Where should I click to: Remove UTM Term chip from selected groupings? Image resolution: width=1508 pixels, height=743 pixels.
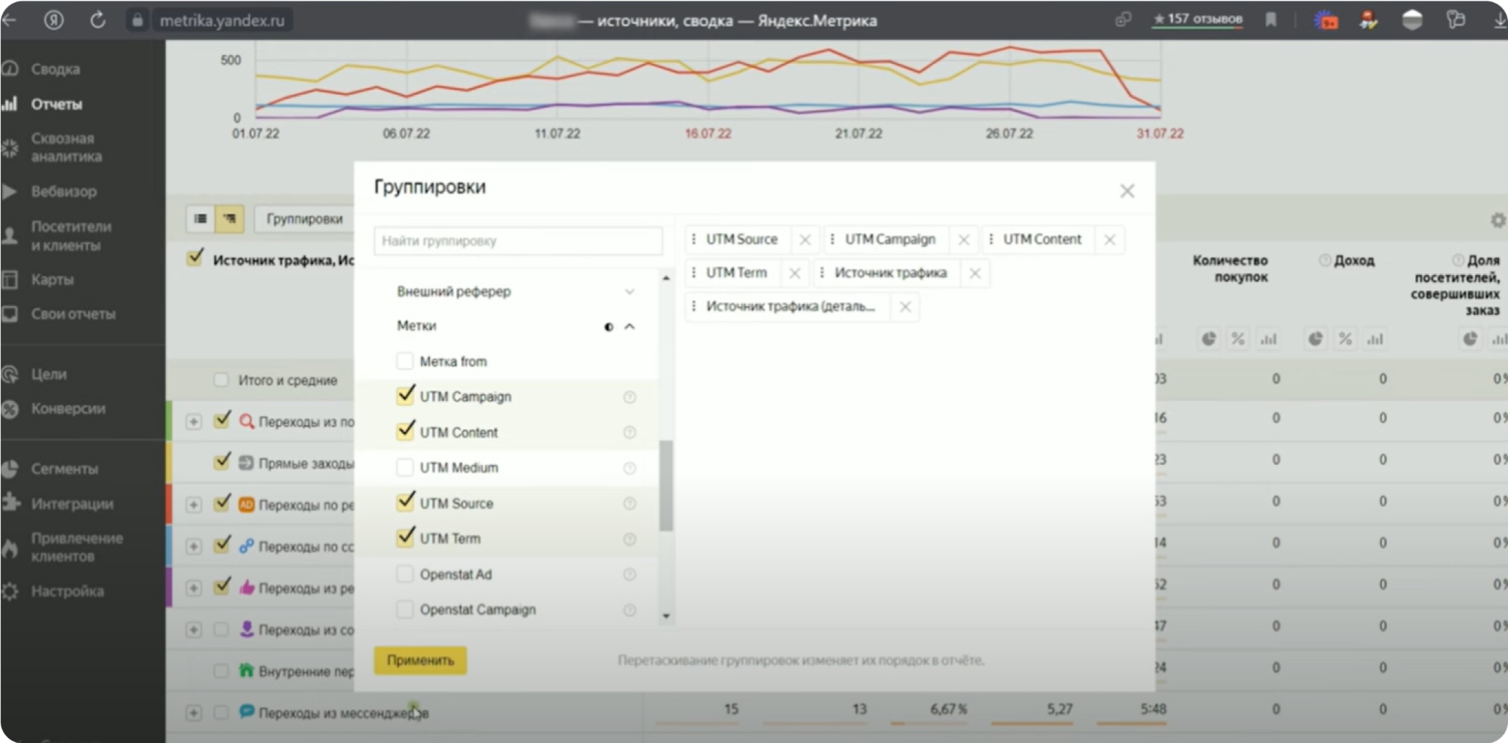pos(794,274)
